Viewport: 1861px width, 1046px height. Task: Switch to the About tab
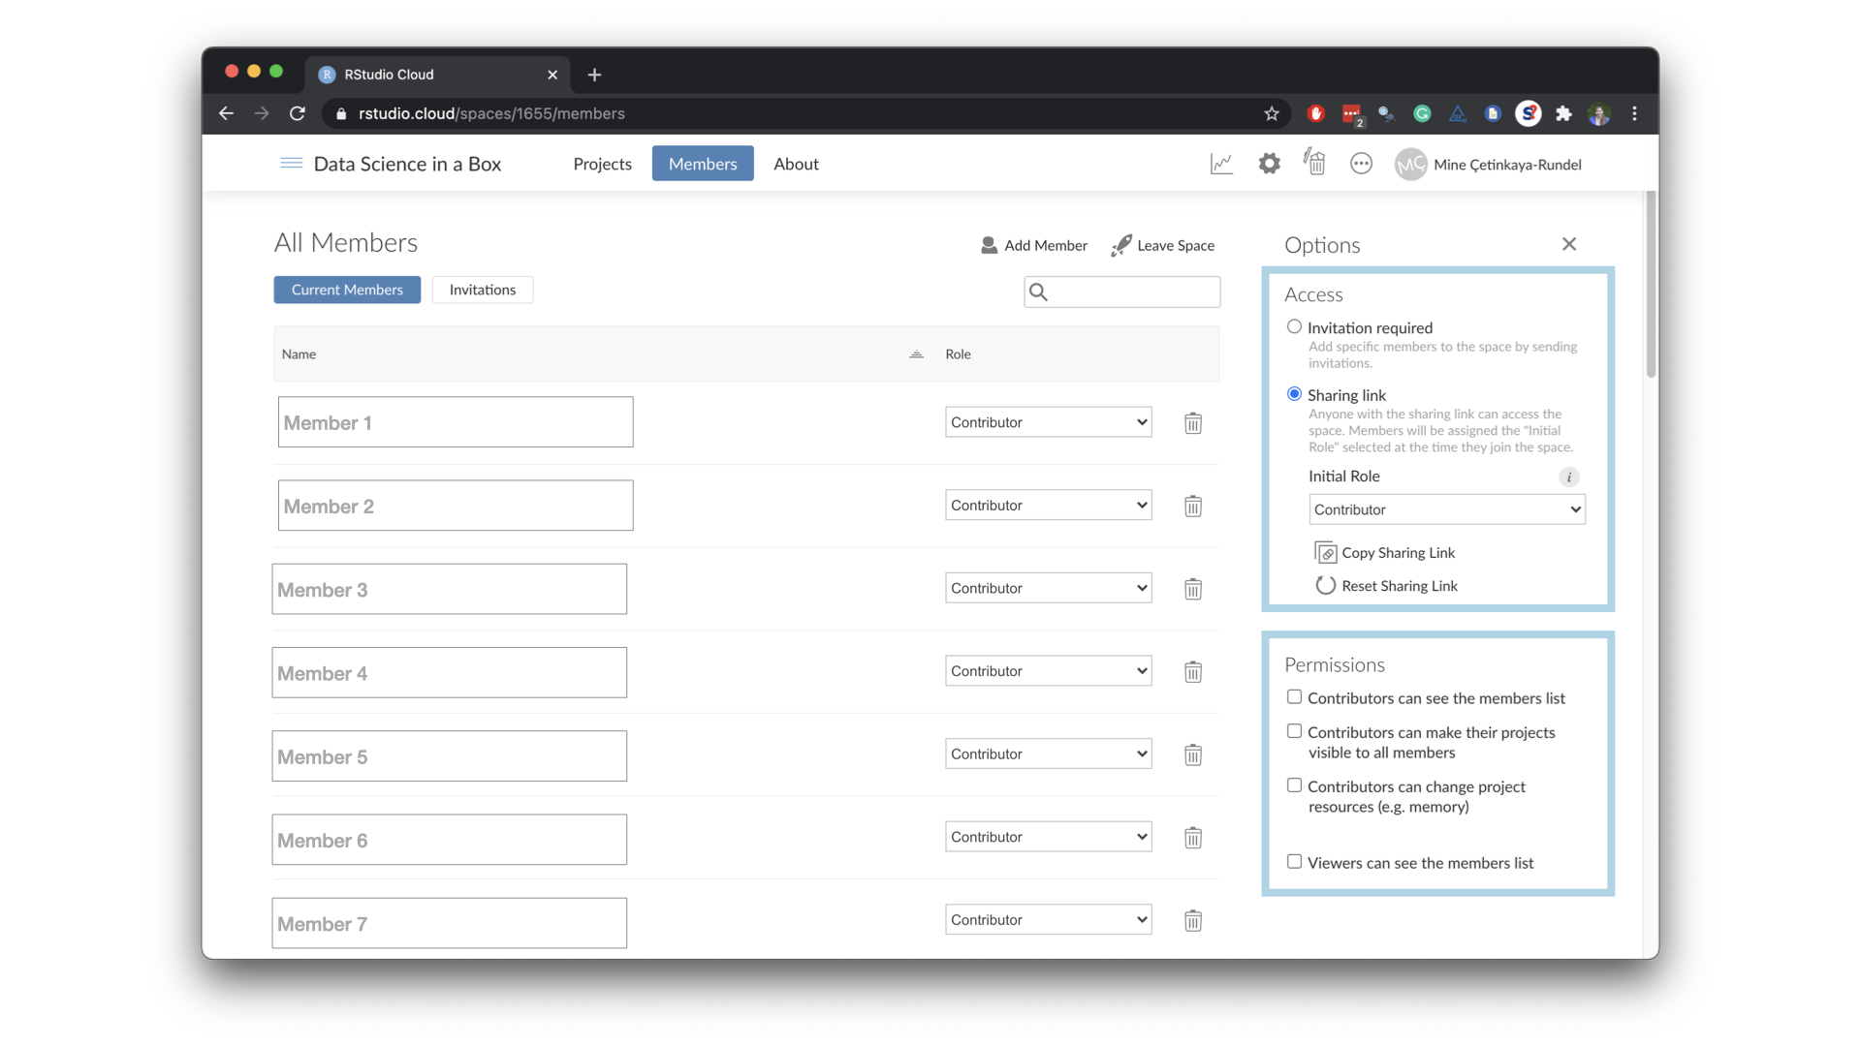[x=796, y=164]
